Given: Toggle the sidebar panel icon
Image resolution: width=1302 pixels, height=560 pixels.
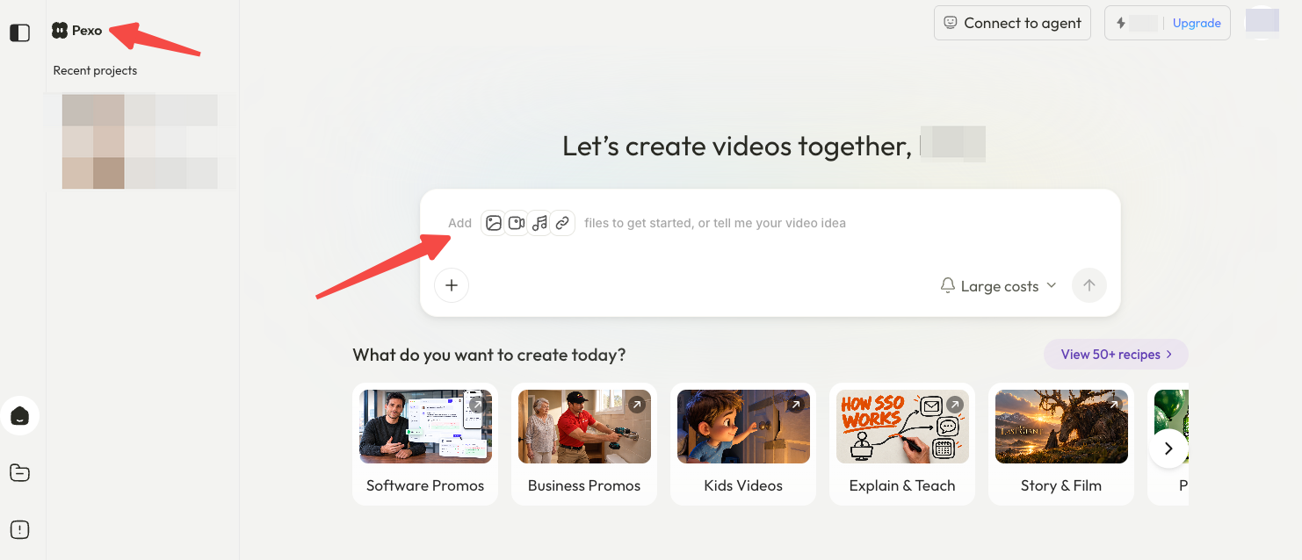Looking at the screenshot, I should 19,32.
